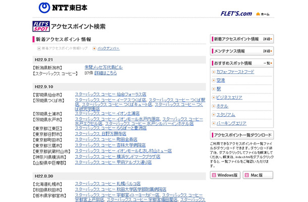Open the バックナンバー link
Viewport: 308px width, 202px height.
[109, 48]
